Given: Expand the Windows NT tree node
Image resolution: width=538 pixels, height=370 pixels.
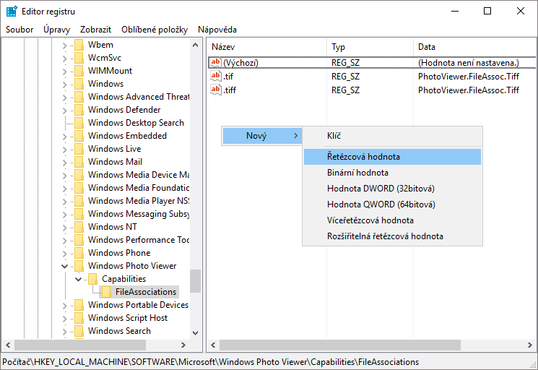Looking at the screenshot, I should click(x=65, y=227).
